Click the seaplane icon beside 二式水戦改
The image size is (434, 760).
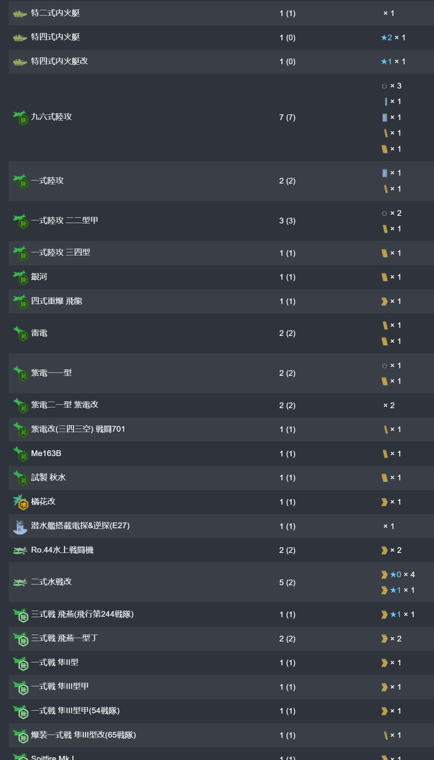click(x=20, y=582)
